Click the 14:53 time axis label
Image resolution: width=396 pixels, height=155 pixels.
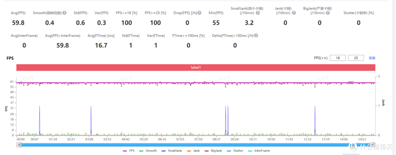pyautogui.click(x=362, y=139)
